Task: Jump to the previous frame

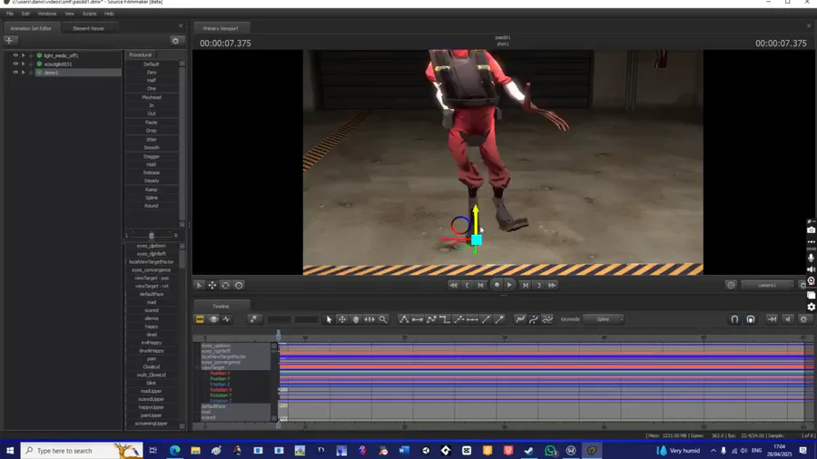Action: 480,285
